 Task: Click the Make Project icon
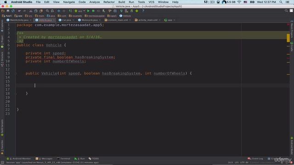point(70,11)
